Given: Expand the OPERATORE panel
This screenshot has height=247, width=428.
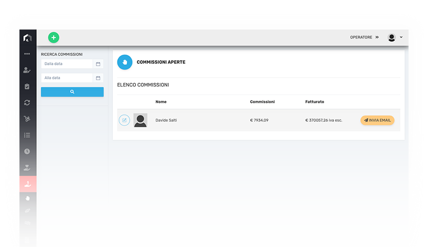Looking at the screenshot, I should click(x=365, y=37).
